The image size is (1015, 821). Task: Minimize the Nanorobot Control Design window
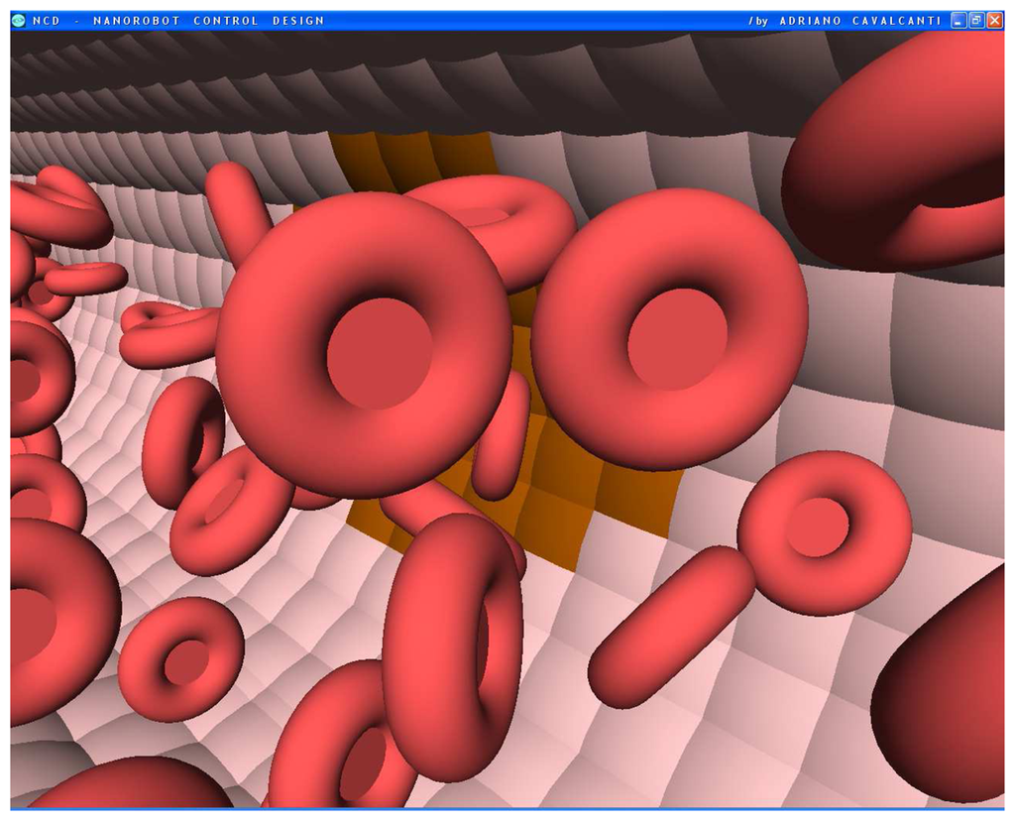pyautogui.click(x=959, y=20)
